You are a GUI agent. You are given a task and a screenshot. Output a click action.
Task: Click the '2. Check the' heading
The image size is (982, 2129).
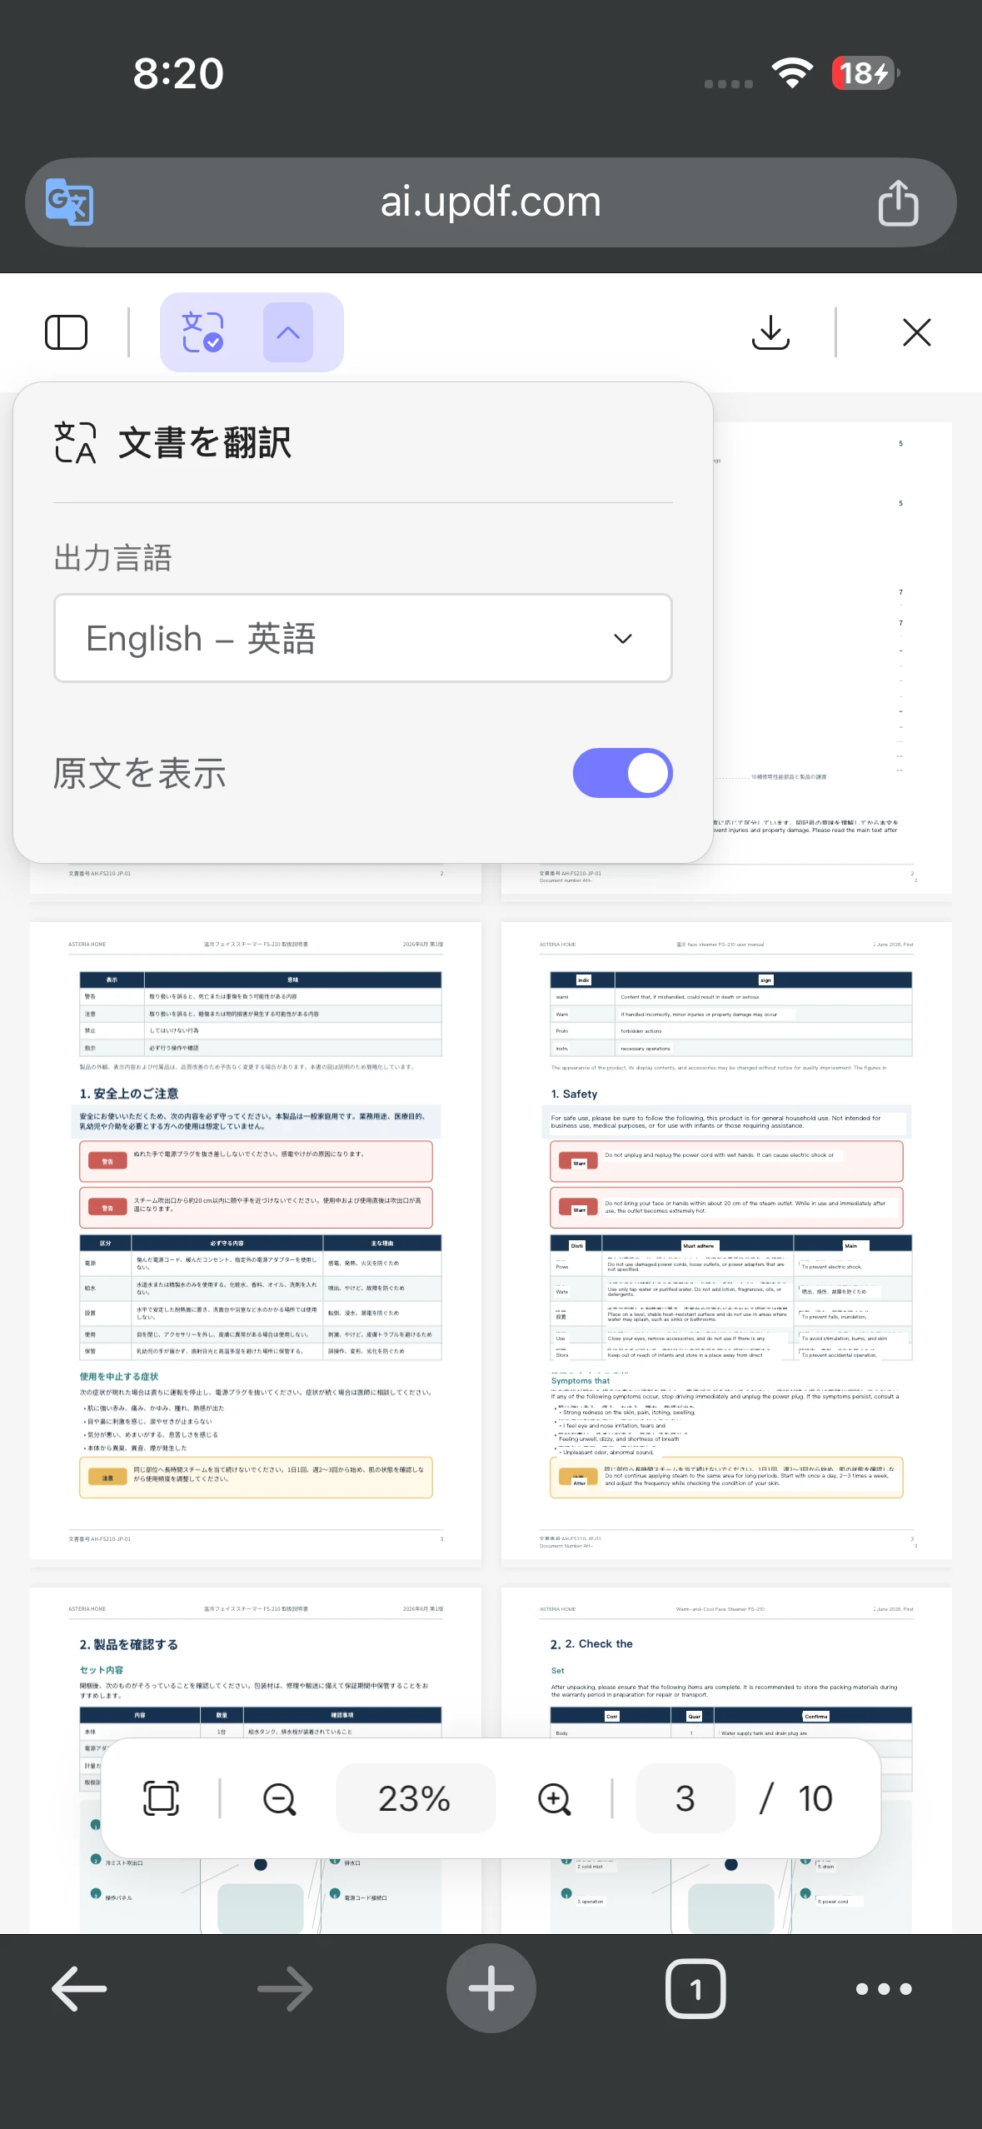pos(591,1644)
